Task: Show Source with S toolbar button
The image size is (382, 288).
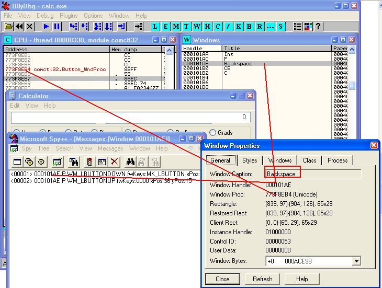Action: [280, 26]
